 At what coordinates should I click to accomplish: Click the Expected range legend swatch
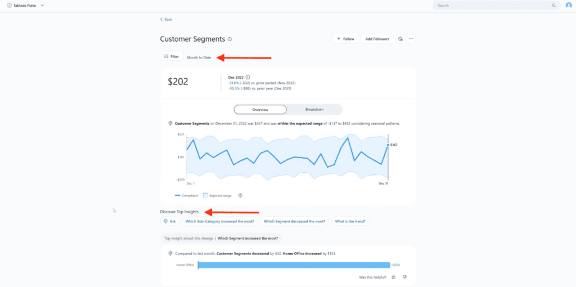(205, 195)
